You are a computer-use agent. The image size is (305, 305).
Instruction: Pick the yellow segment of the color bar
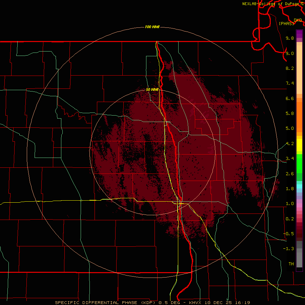click(x=299, y=145)
